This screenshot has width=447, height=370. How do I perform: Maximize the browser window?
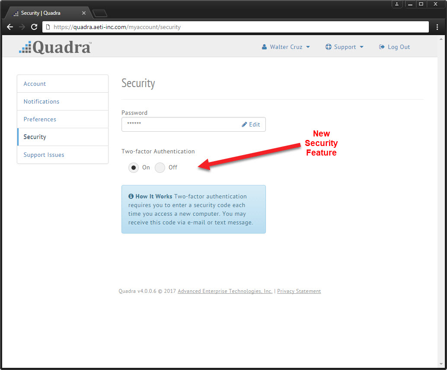(421, 4)
